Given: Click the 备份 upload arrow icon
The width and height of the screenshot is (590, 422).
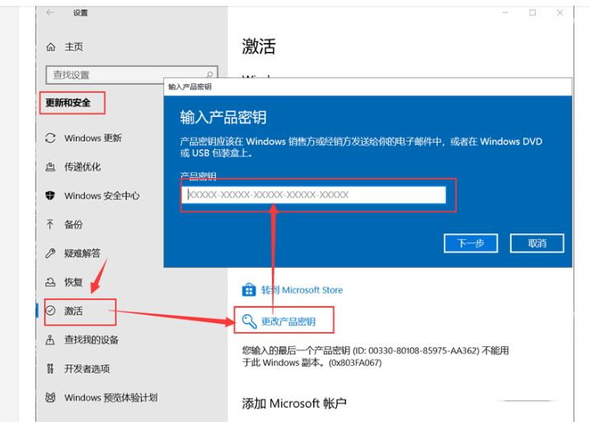Looking at the screenshot, I should [50, 224].
